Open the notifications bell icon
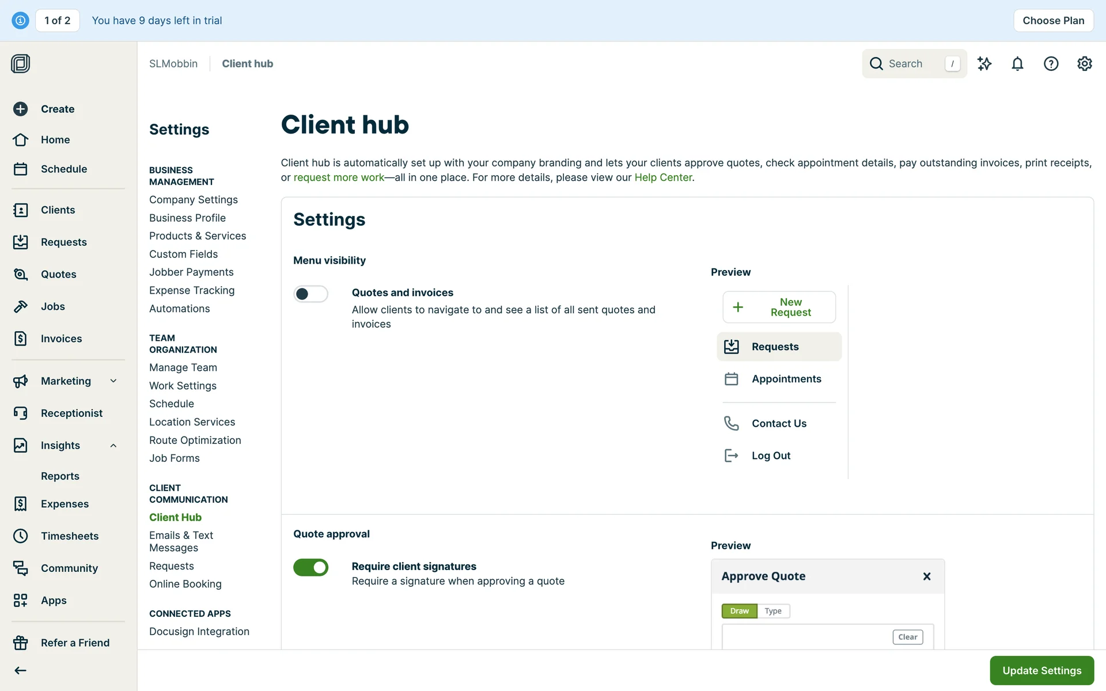 point(1017,64)
